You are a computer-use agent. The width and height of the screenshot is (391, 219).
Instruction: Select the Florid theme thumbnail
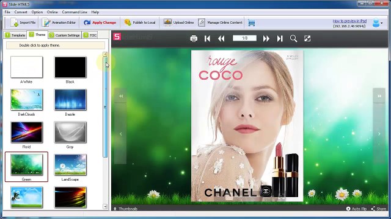[26, 132]
